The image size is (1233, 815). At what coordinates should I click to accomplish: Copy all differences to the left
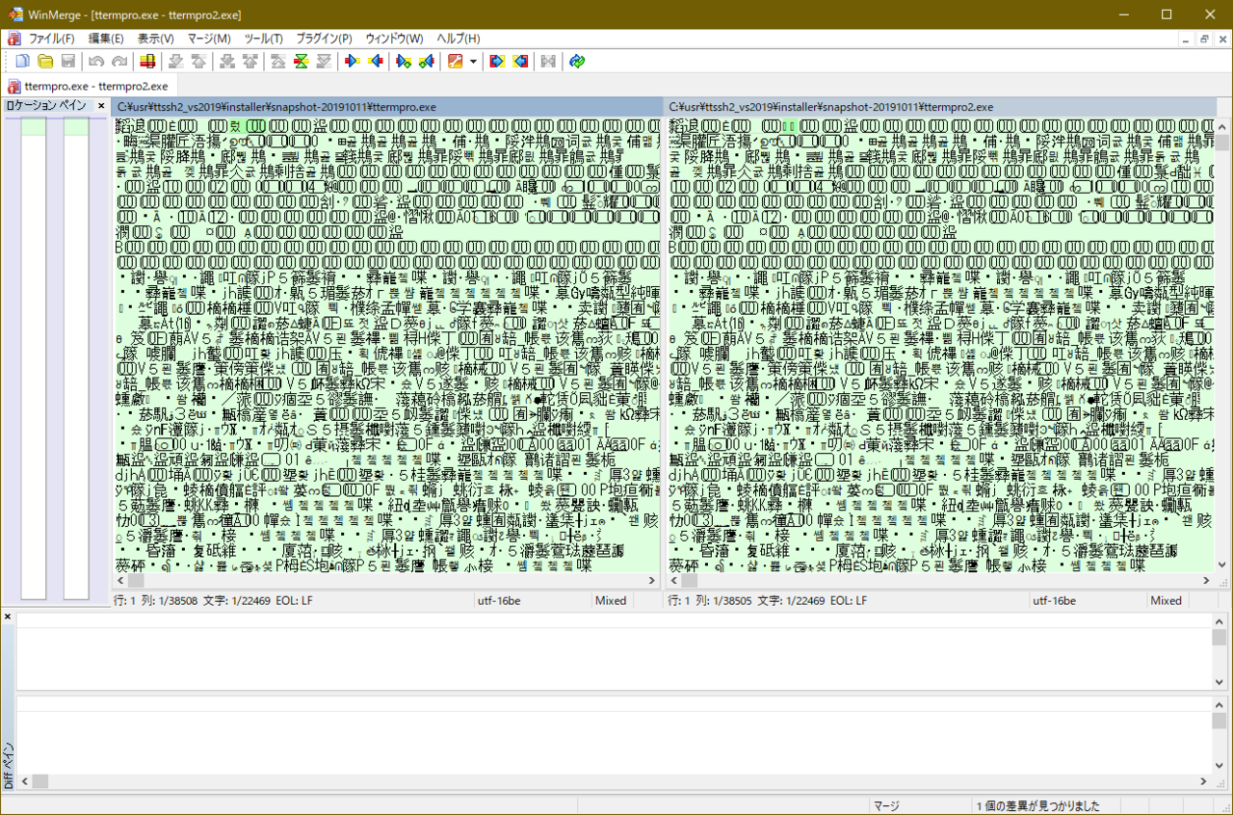pos(520,62)
